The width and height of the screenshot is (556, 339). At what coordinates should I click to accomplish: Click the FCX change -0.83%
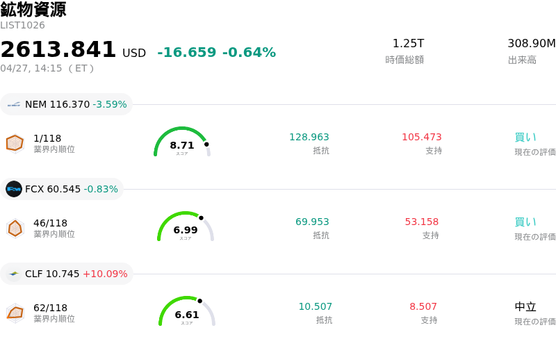point(101,189)
